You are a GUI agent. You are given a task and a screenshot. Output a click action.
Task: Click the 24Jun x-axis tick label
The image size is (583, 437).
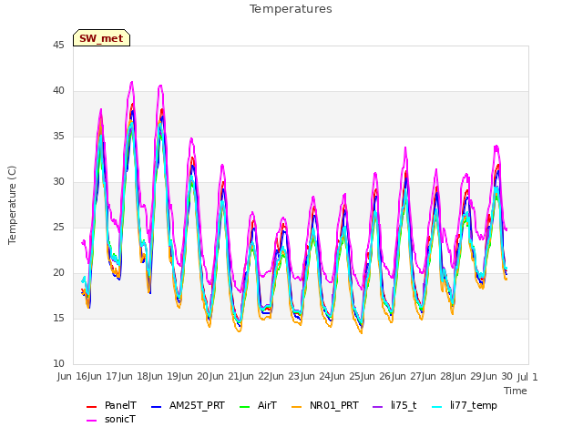point(332,377)
